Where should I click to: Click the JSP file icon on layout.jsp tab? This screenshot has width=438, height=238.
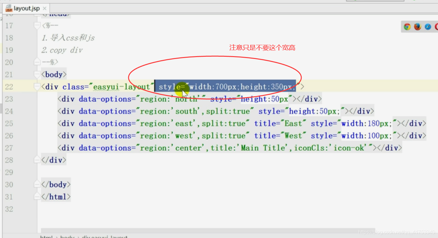9,8
